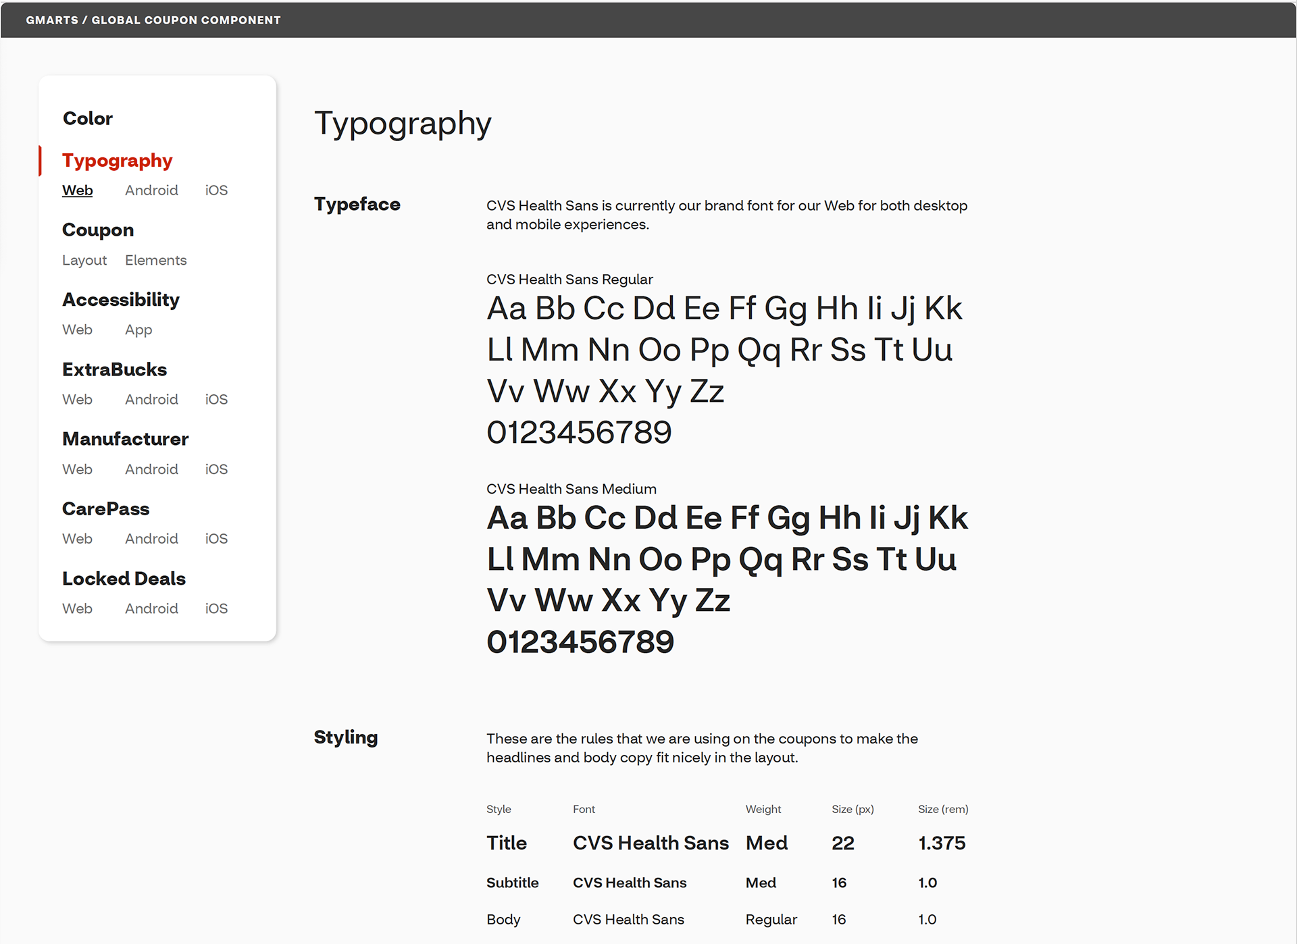Open the Coupon section heading
The image size is (1297, 944).
[98, 230]
